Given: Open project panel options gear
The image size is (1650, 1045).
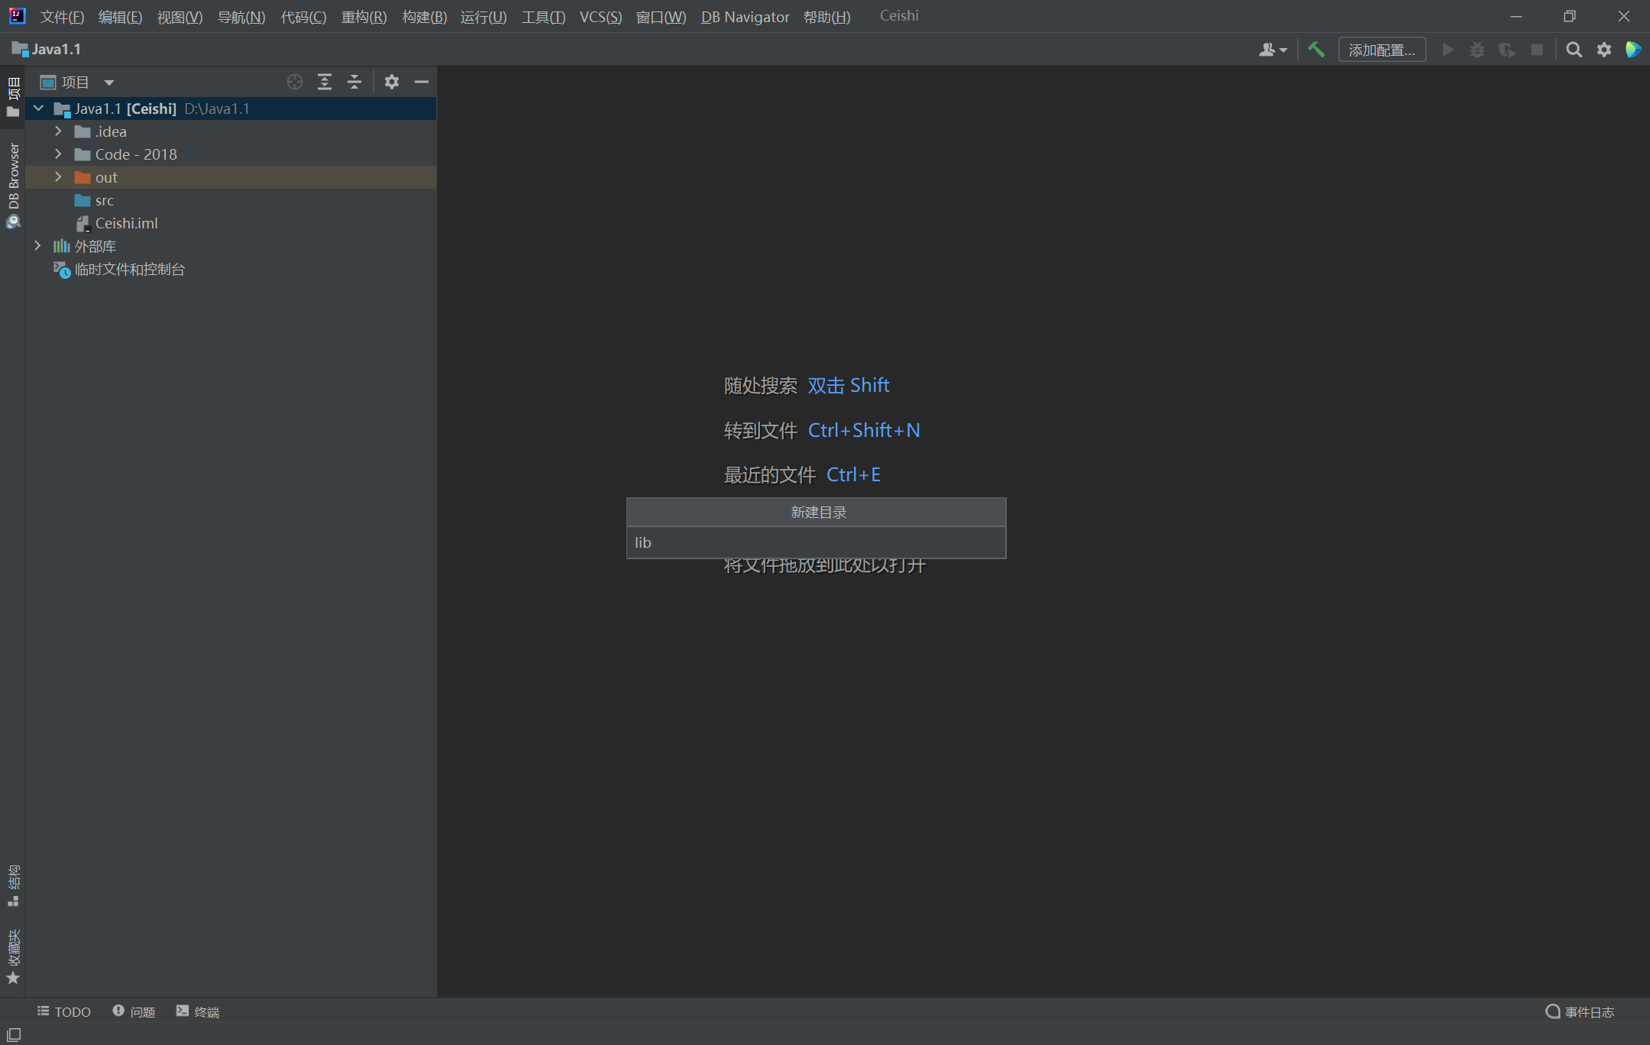Looking at the screenshot, I should pyautogui.click(x=392, y=82).
